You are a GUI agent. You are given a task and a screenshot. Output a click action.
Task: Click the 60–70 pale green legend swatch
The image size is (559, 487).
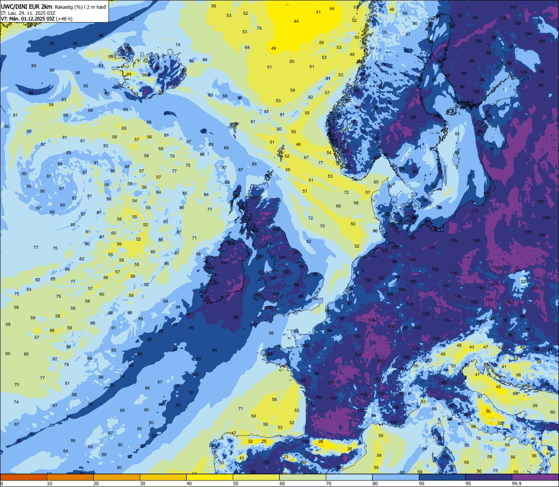click(303, 477)
